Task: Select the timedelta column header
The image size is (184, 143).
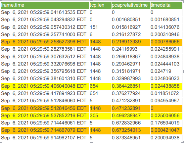Action: [x=166, y=5]
